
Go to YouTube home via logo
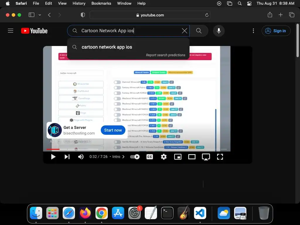click(x=34, y=31)
